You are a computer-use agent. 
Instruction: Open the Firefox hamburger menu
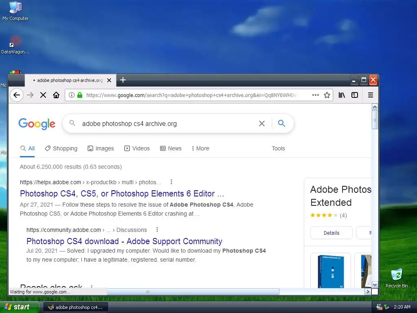pos(371,95)
